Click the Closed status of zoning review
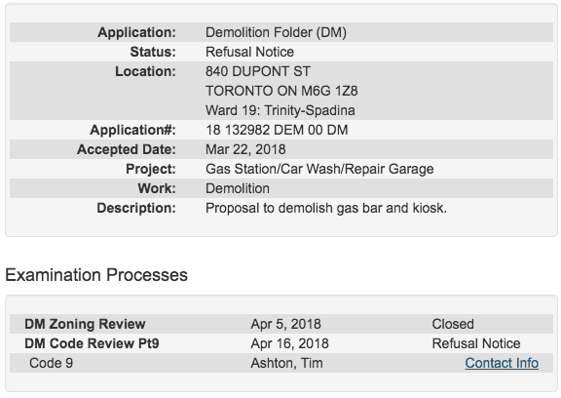 pyautogui.click(x=453, y=324)
